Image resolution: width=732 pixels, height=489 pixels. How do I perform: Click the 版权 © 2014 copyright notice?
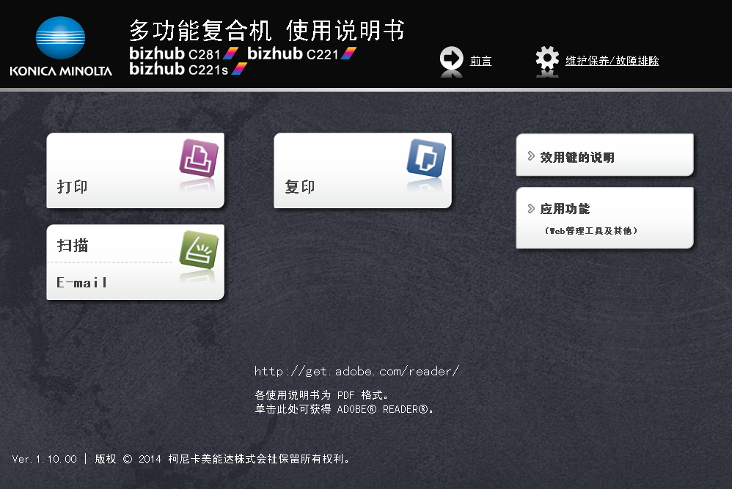pos(222,459)
